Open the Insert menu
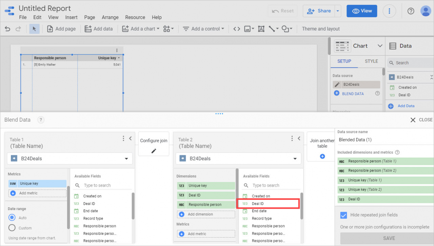Screen dimensions: 434x246 (71, 17)
